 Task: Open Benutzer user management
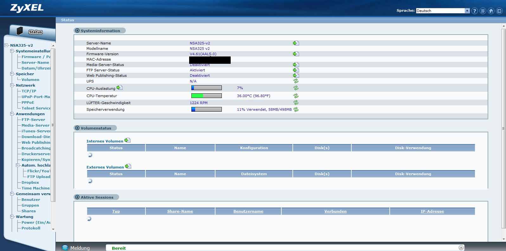31,200
